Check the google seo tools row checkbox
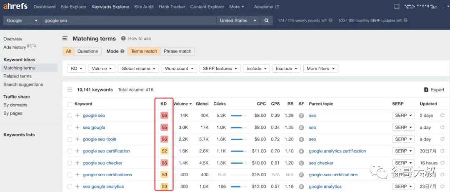The width and height of the screenshot is (450, 192). [70, 139]
